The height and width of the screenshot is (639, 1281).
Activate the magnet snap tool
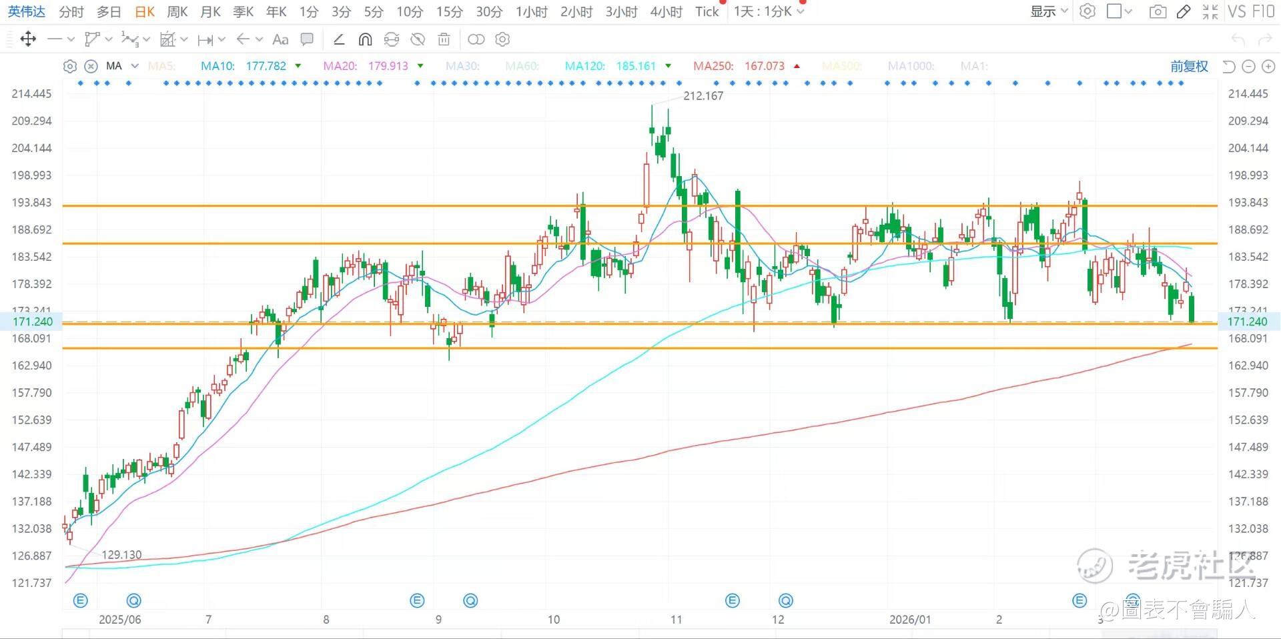(365, 39)
